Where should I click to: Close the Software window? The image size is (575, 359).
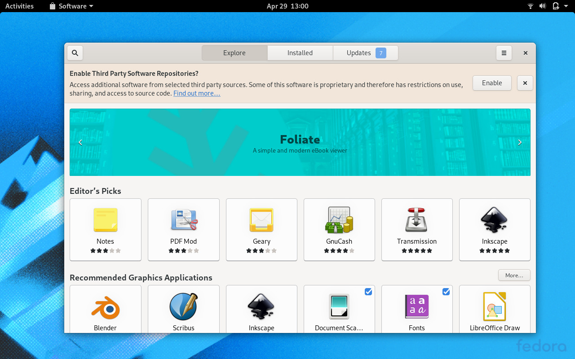coord(525,53)
